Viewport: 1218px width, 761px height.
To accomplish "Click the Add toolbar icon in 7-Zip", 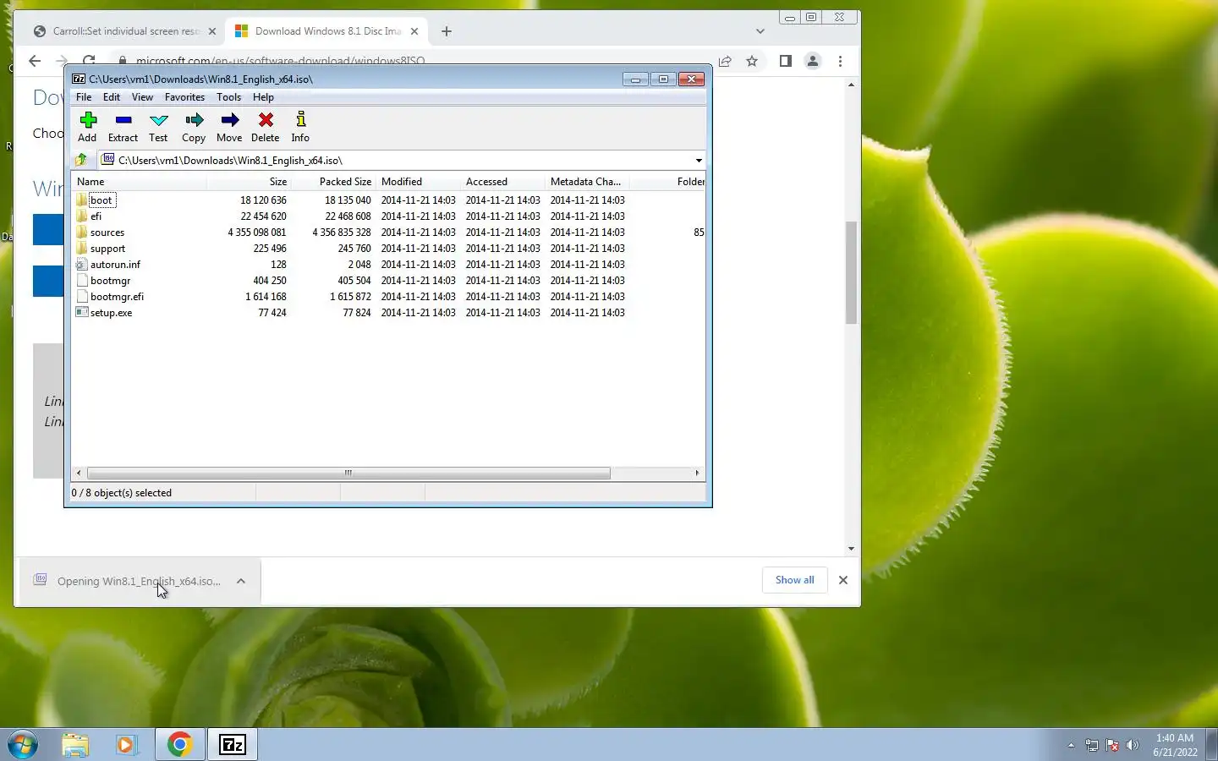I will 87,127.
